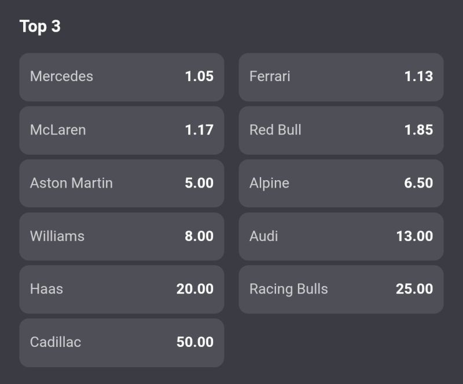The width and height of the screenshot is (463, 384).
Task: Click the 20.00 odds price
Action: tap(195, 289)
